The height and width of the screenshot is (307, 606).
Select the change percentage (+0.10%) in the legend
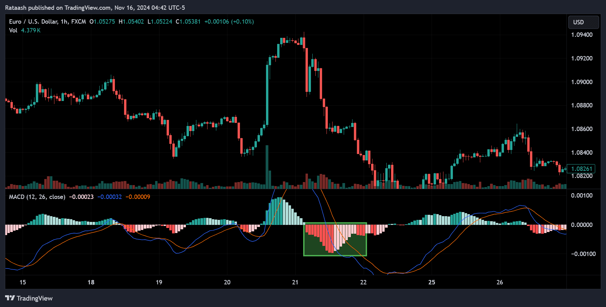pyautogui.click(x=242, y=21)
